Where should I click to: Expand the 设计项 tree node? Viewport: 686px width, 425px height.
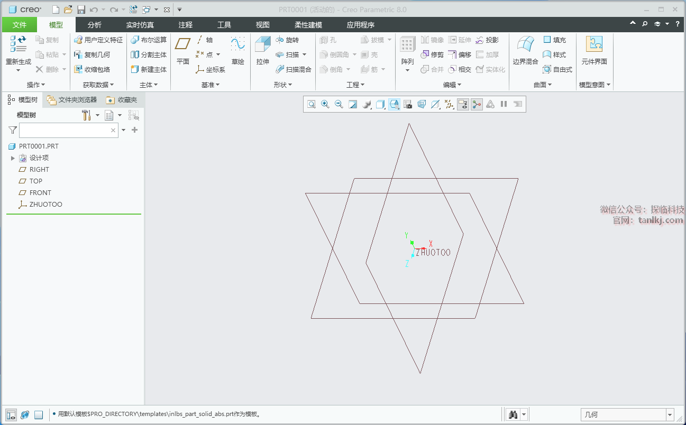click(x=13, y=158)
